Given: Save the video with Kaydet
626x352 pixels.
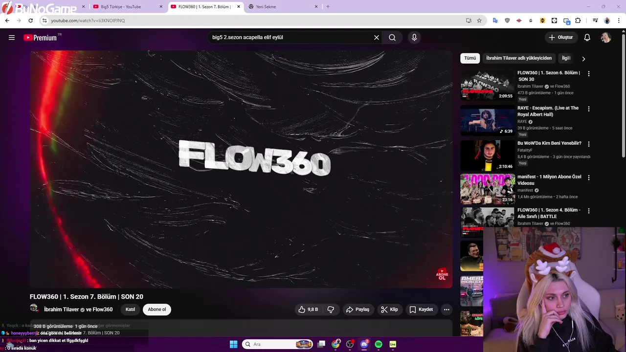Looking at the screenshot, I should pyautogui.click(x=421, y=309).
